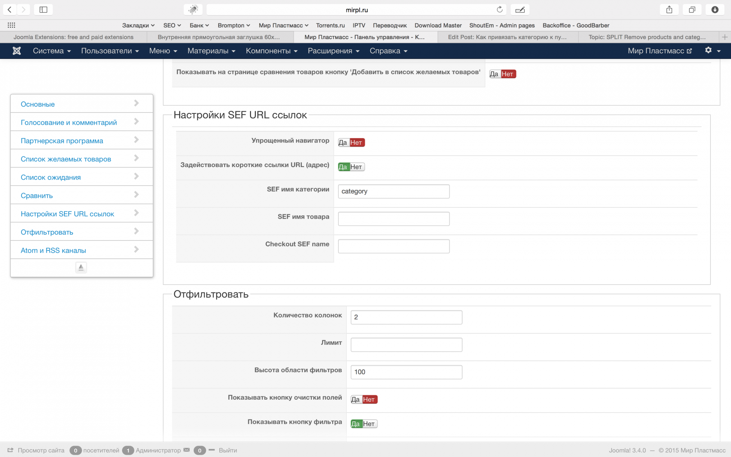Open the Расширения dropdown menu

click(333, 51)
